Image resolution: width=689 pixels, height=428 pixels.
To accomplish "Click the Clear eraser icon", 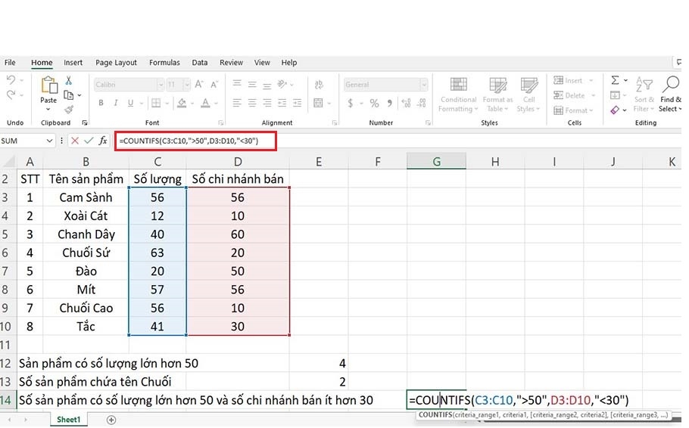I will pos(615,110).
